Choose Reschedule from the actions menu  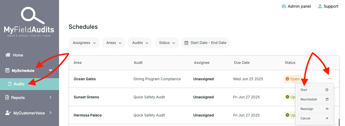click(314, 99)
